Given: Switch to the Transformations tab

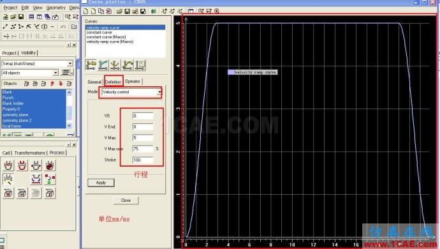Looking at the screenshot, I should 30,153.
